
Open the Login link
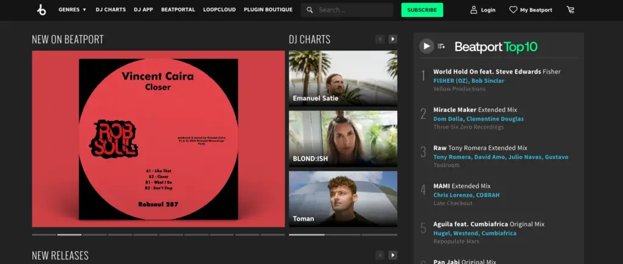[488, 10]
